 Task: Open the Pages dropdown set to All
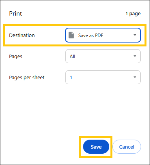click(103, 56)
